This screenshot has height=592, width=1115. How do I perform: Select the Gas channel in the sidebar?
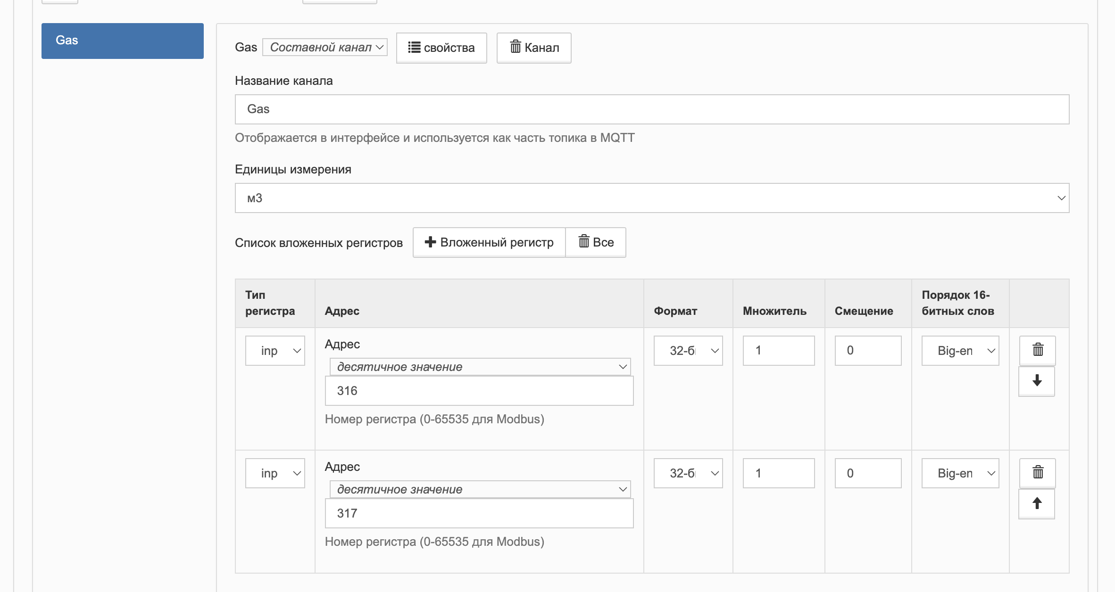[x=123, y=41]
